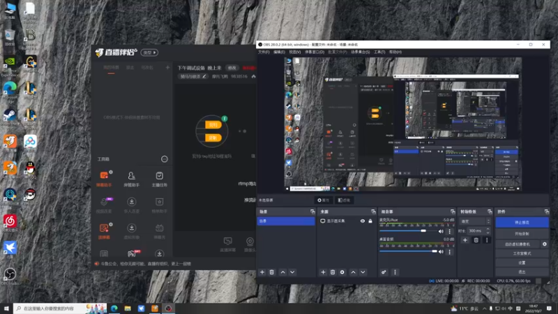
Task: Open the audio mixer's bottom three-dot menu
Action: coord(395,272)
